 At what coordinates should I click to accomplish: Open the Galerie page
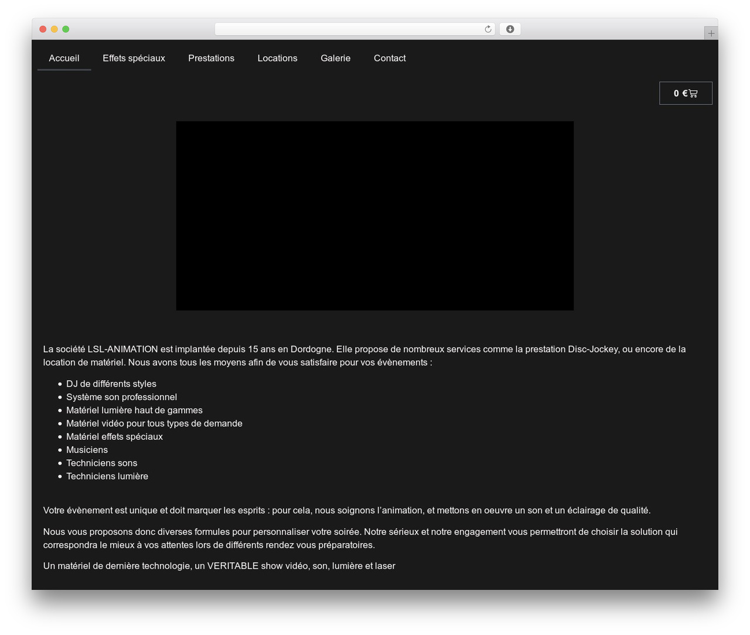(x=335, y=58)
